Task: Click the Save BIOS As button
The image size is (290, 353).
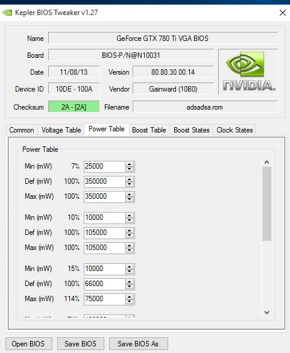Action: pyautogui.click(x=138, y=344)
